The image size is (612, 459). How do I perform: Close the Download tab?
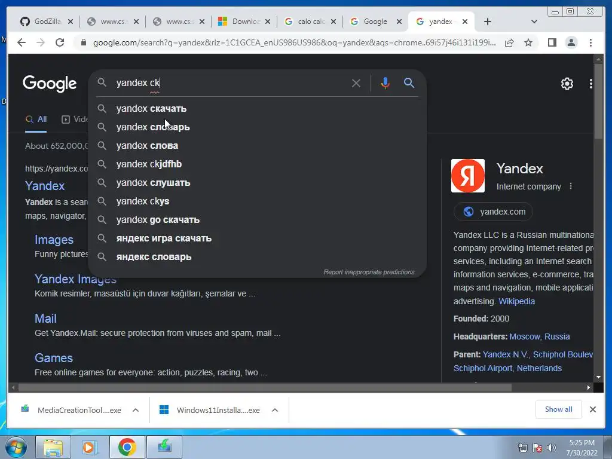[268, 22]
